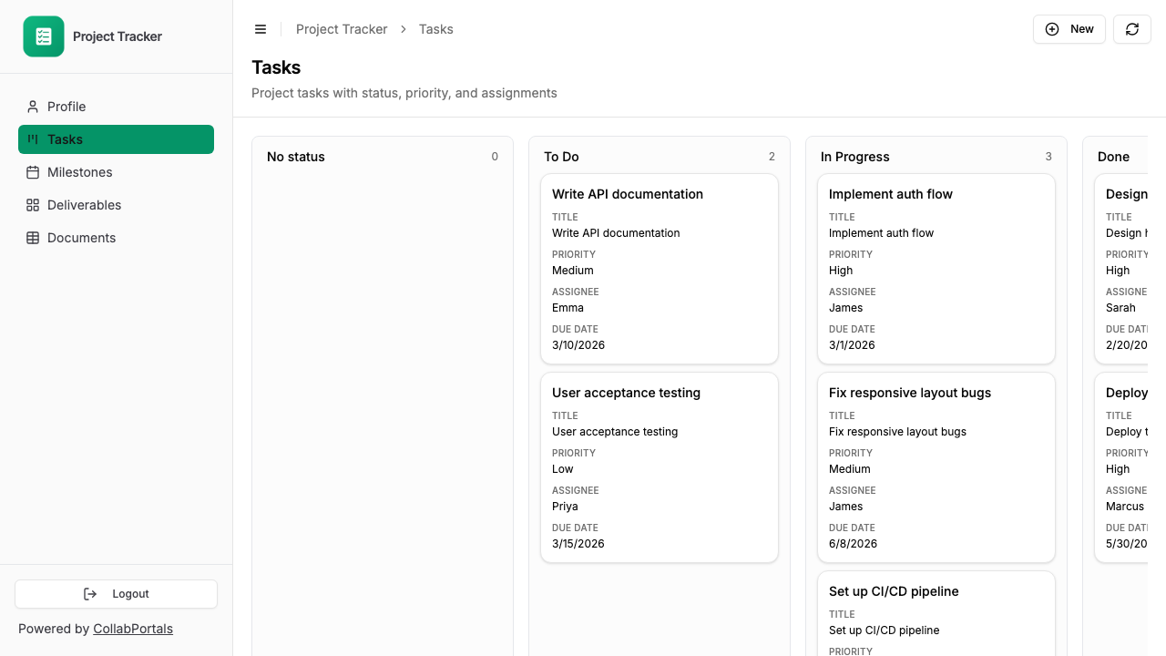
Task: Open the Write API documentation card
Action: [660, 269]
